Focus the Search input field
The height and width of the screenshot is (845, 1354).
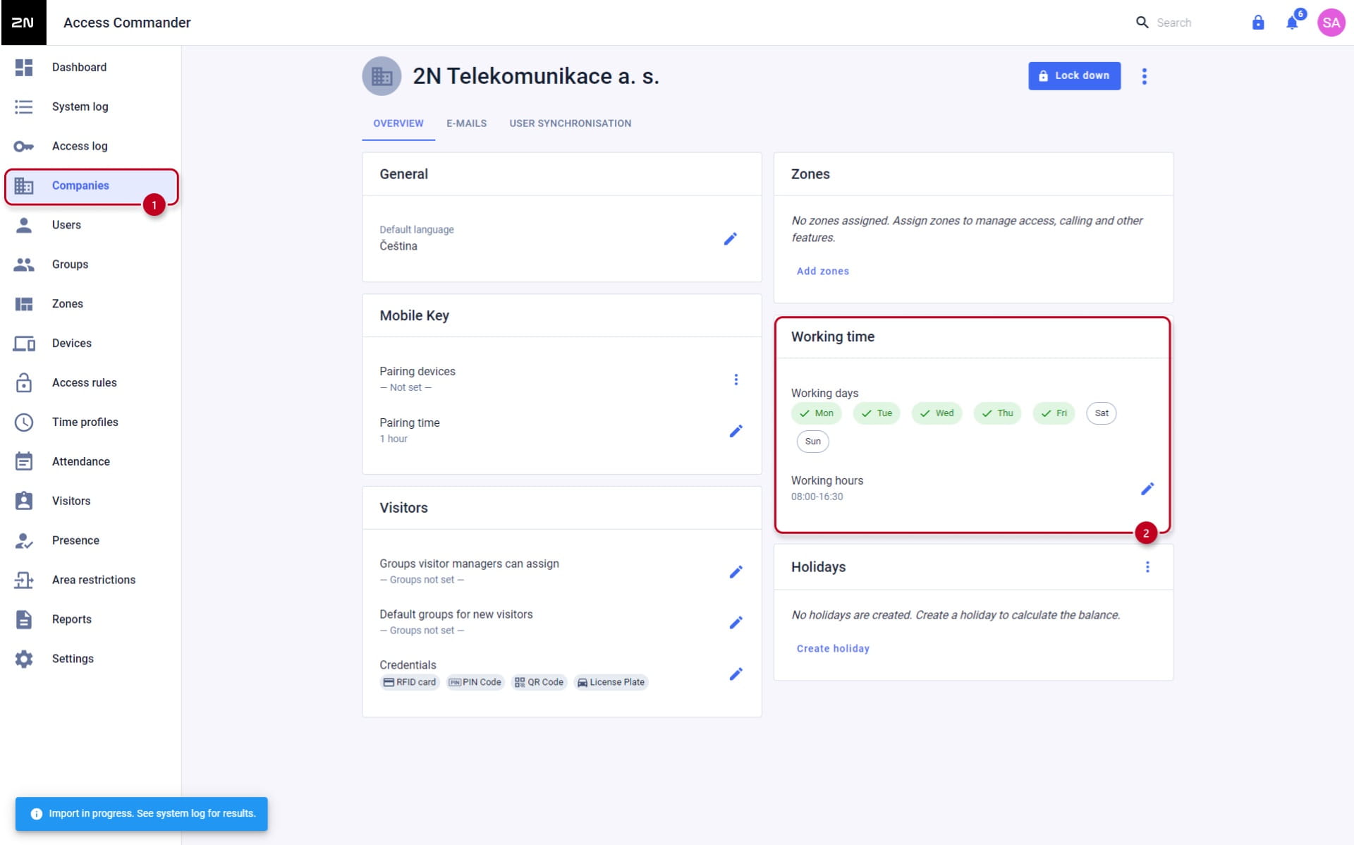click(x=1195, y=23)
